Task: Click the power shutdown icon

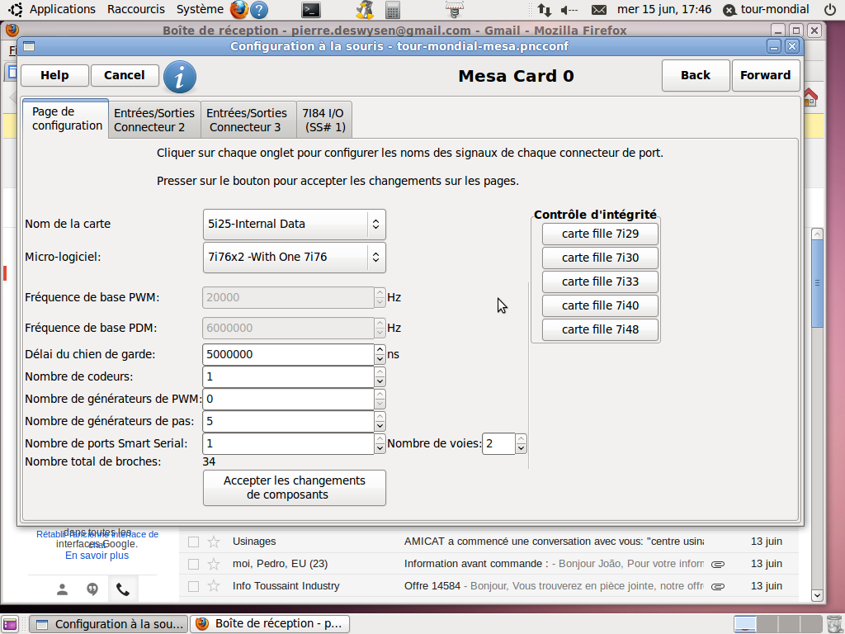Action: (x=830, y=9)
